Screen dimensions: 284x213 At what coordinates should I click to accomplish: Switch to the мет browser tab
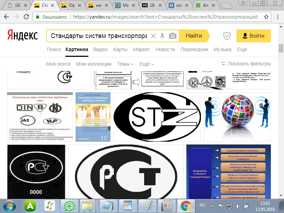(x=96, y=5)
